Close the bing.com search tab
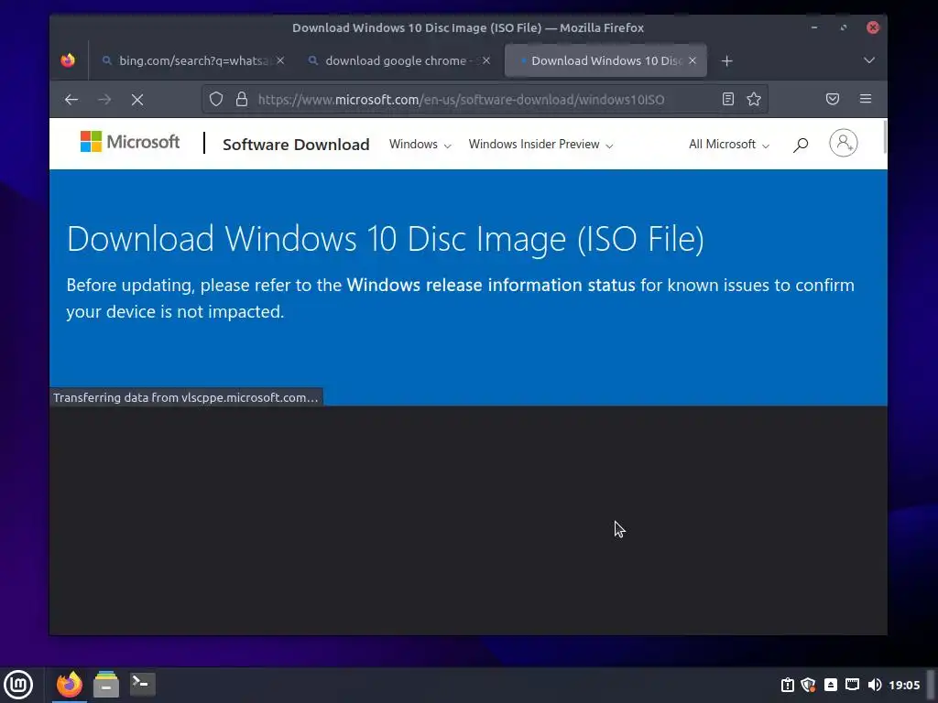This screenshot has height=703, width=938. coord(280,60)
